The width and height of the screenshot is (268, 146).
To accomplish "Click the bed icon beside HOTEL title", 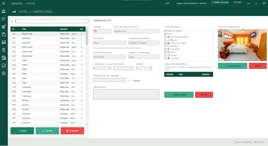I will pos(14,12).
